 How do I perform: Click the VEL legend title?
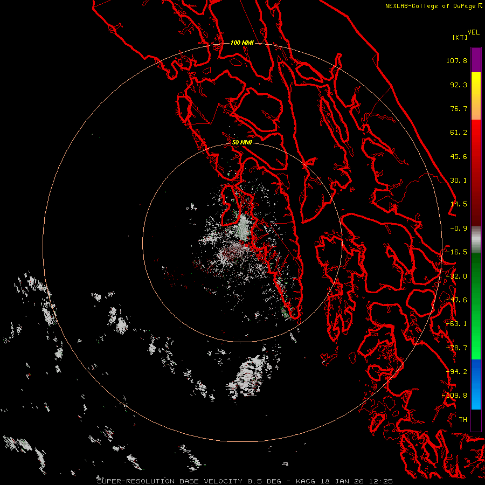[x=473, y=32]
